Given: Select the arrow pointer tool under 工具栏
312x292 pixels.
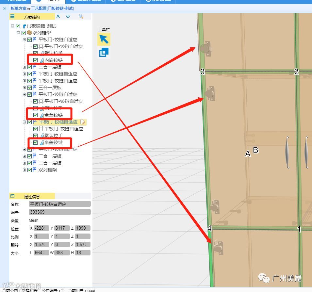Looking at the screenshot, I should click(x=104, y=39).
